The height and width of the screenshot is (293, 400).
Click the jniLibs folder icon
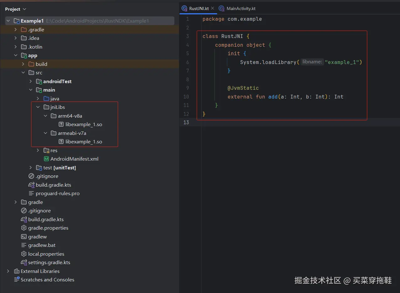(46, 107)
